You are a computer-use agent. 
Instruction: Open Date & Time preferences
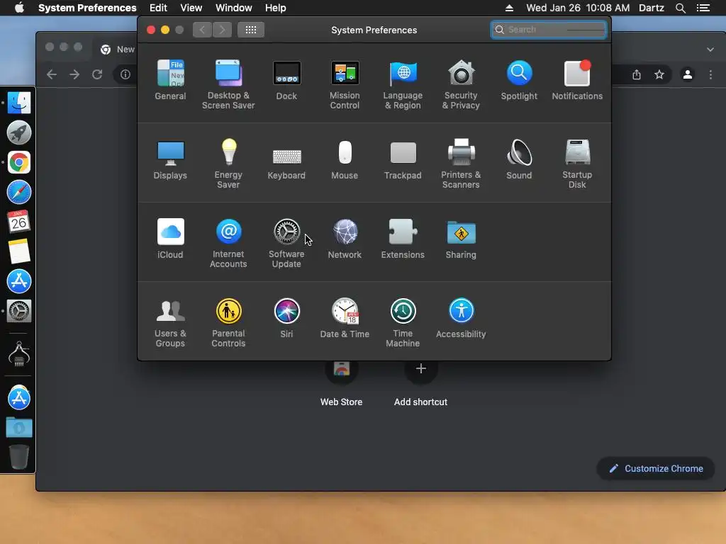tap(345, 318)
